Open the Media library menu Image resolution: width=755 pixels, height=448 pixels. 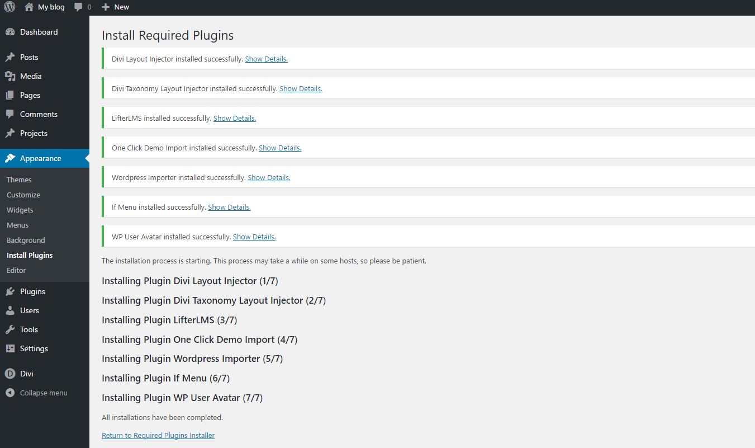45,76
